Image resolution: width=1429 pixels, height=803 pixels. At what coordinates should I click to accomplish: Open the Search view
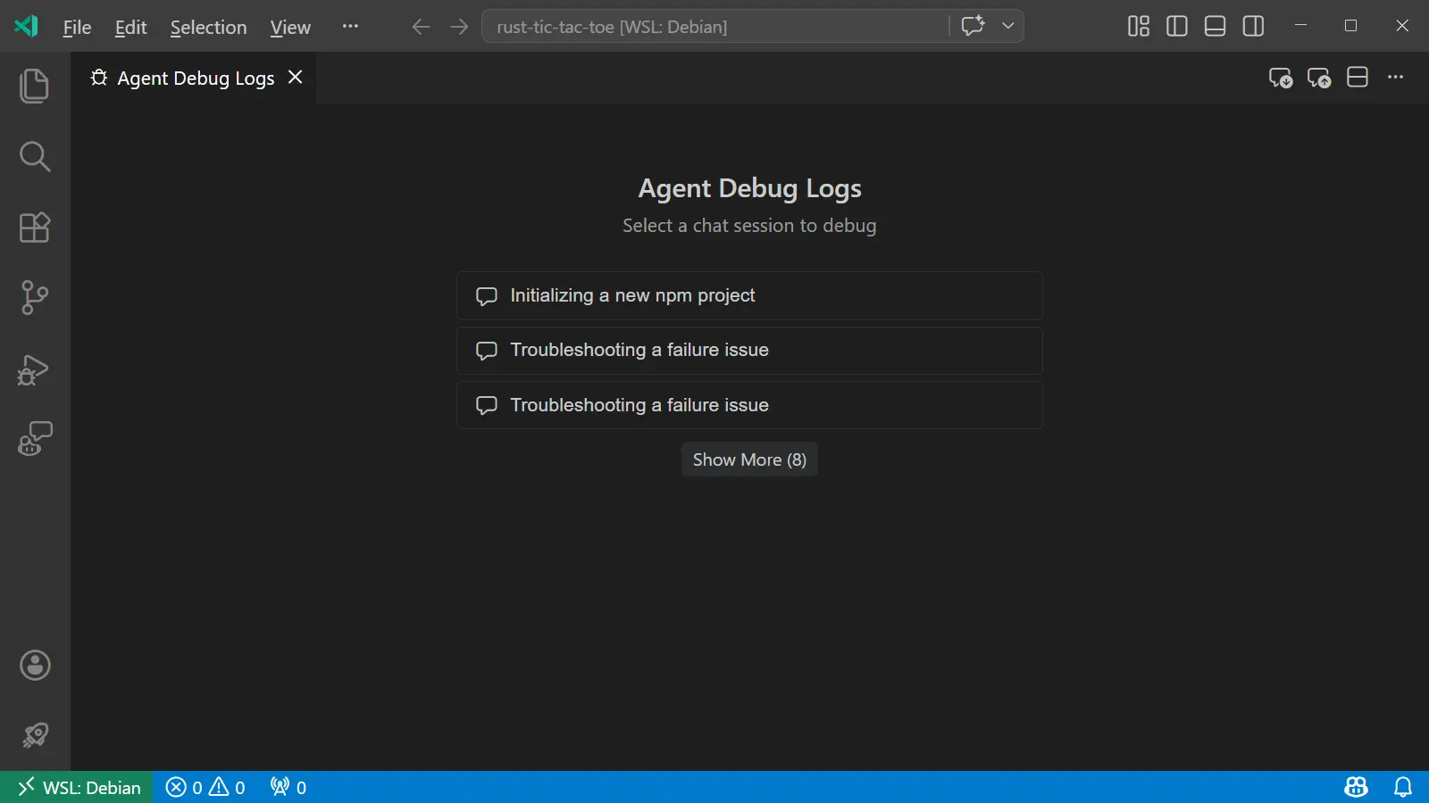click(34, 156)
